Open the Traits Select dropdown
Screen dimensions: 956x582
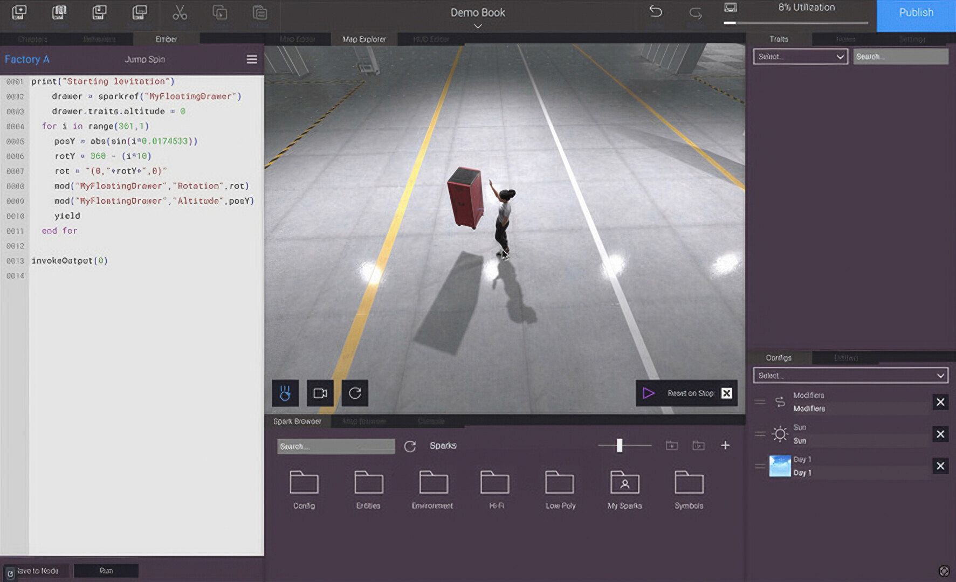[800, 57]
